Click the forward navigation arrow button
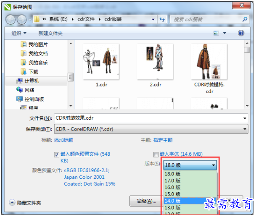The height and width of the screenshot is (217, 256). (x=22, y=20)
